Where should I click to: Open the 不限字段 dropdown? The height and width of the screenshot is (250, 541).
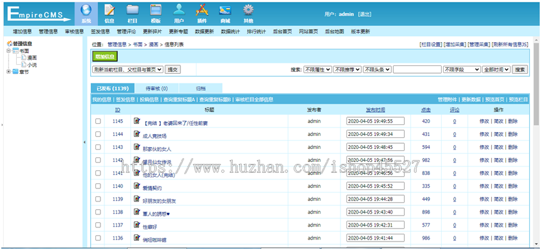(x=462, y=69)
